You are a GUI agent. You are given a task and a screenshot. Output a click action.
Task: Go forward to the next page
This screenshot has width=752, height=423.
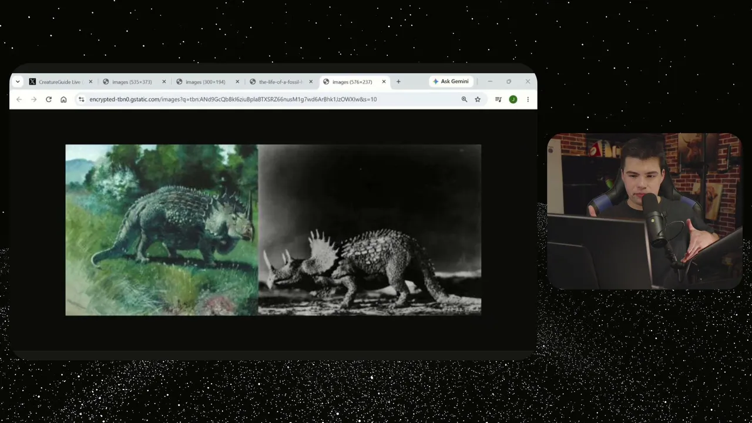tap(33, 99)
